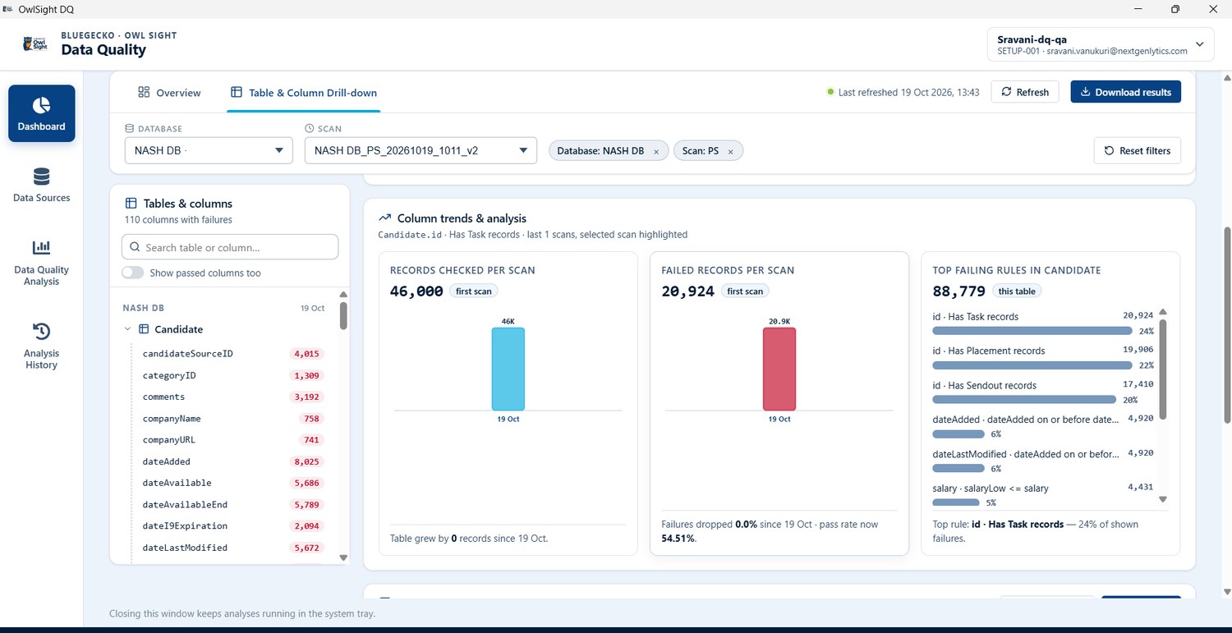Image resolution: width=1232 pixels, height=633 pixels.
Task: Click the trend icon beside Column trends & analysis
Action: (384, 218)
